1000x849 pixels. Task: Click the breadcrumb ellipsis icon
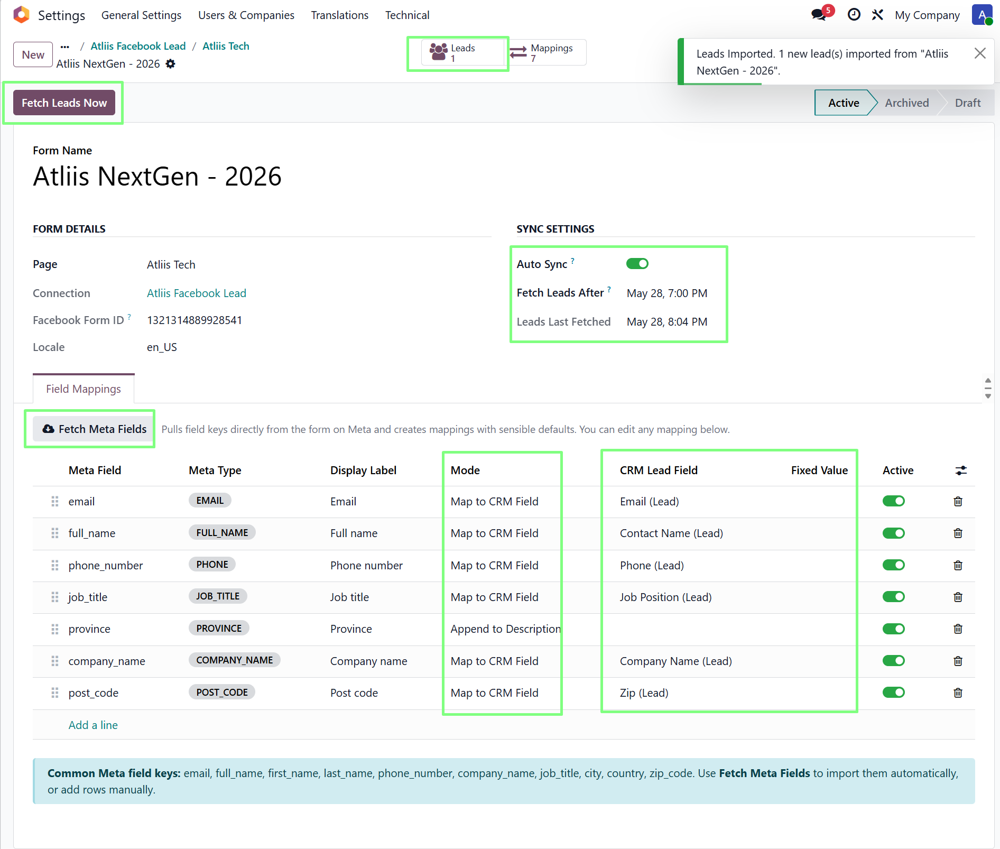pyautogui.click(x=65, y=47)
